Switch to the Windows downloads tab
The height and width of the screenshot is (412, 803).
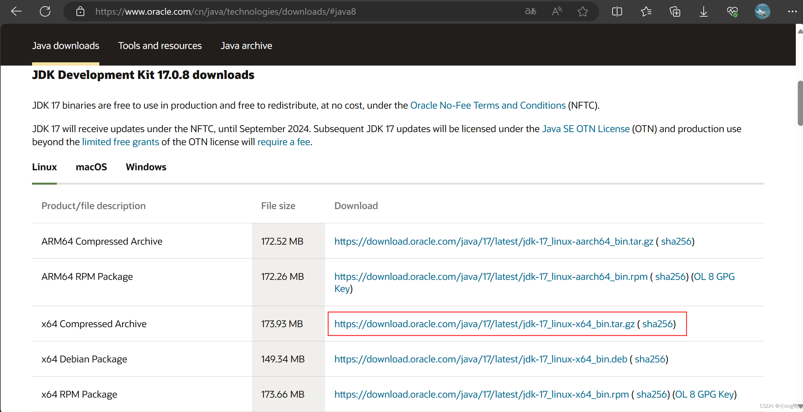(x=146, y=167)
